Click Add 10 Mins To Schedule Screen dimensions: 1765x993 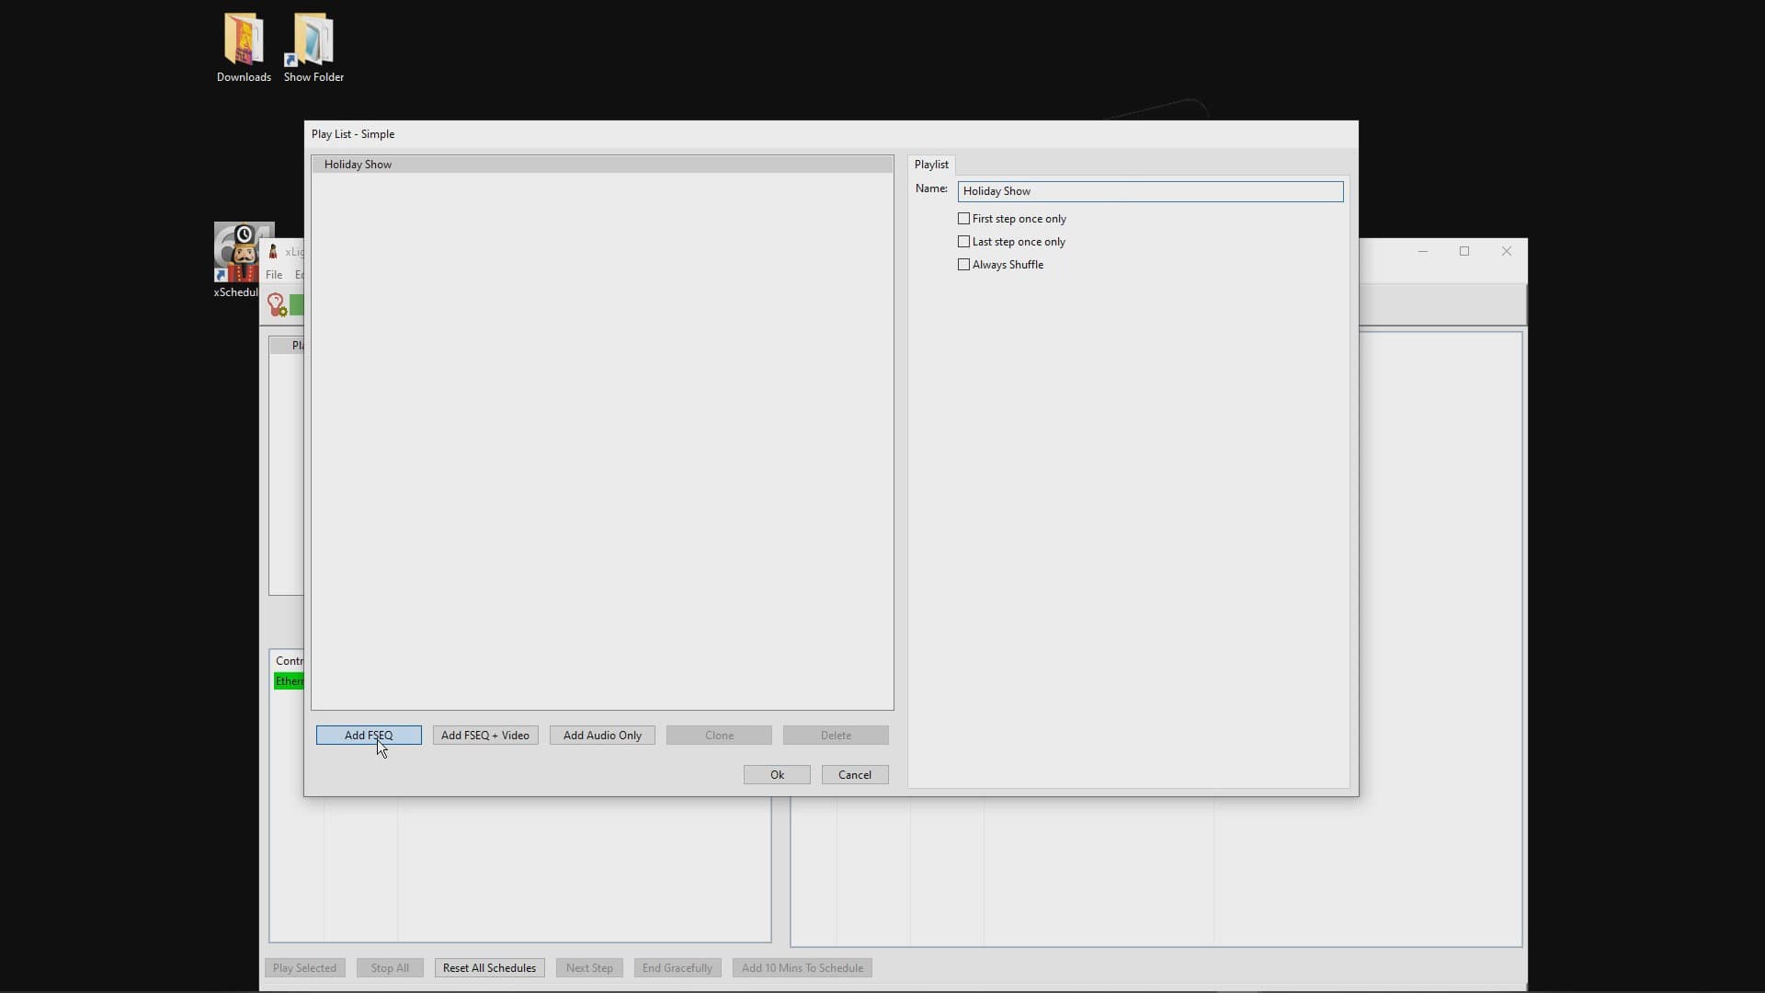tap(803, 968)
